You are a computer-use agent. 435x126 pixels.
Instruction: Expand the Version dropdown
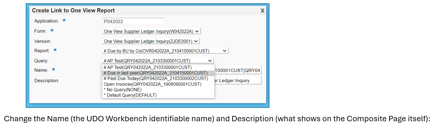(151, 41)
